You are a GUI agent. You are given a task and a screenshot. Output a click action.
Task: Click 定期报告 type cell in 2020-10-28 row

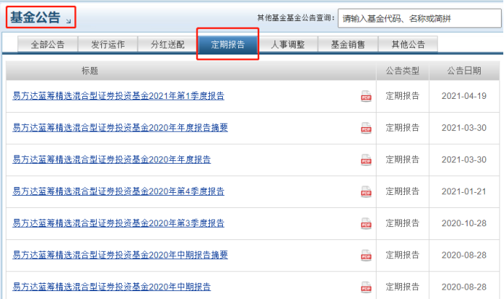(403, 223)
